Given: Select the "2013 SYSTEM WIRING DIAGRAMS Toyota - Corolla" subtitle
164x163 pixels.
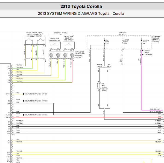Looking at the screenshot, I should pos(81,14).
